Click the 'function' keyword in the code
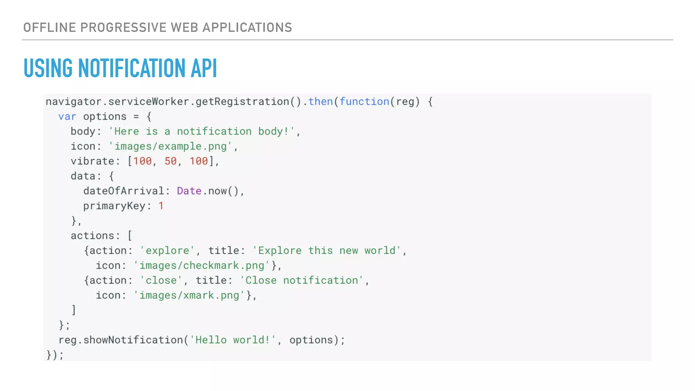The height and width of the screenshot is (391, 695). 364,101
